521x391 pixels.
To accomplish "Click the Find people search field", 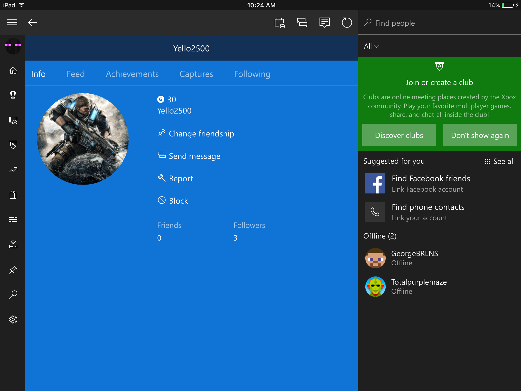I will click(x=440, y=23).
